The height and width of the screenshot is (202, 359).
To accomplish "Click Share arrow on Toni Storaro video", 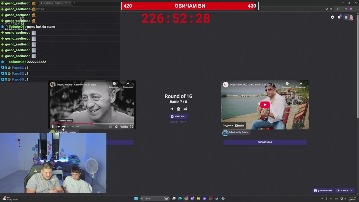I will (300, 84).
